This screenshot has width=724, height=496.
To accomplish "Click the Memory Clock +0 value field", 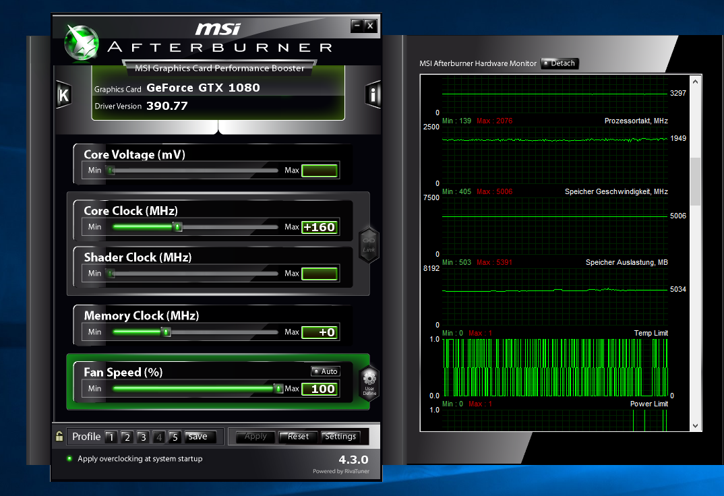I will [x=320, y=332].
